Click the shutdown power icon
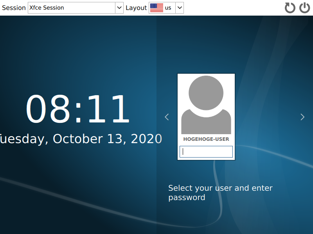 click(x=305, y=8)
